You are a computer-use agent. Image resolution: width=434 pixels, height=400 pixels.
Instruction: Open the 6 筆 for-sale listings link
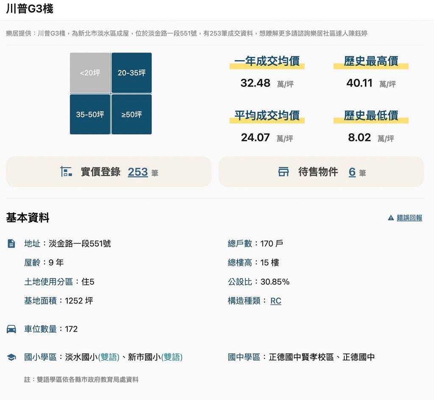pos(352,172)
